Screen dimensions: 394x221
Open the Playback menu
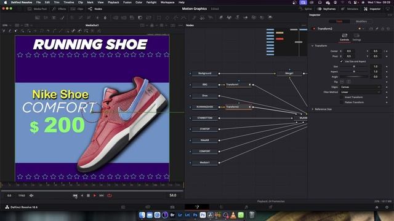pyautogui.click(x=113, y=2)
